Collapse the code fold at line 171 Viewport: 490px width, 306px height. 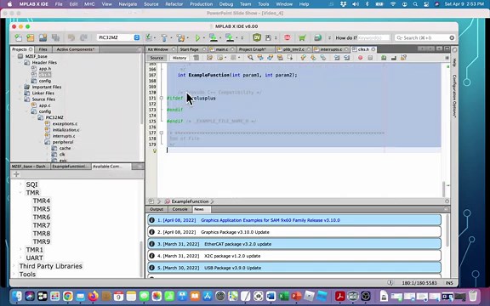(162, 98)
